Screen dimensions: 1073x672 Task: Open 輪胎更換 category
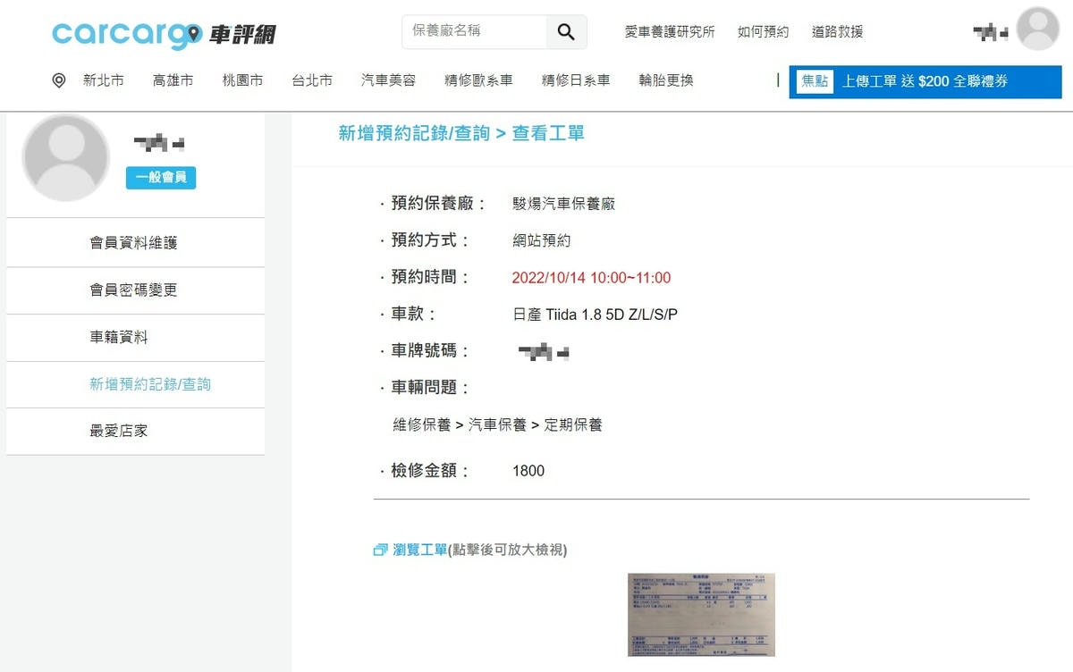point(666,80)
